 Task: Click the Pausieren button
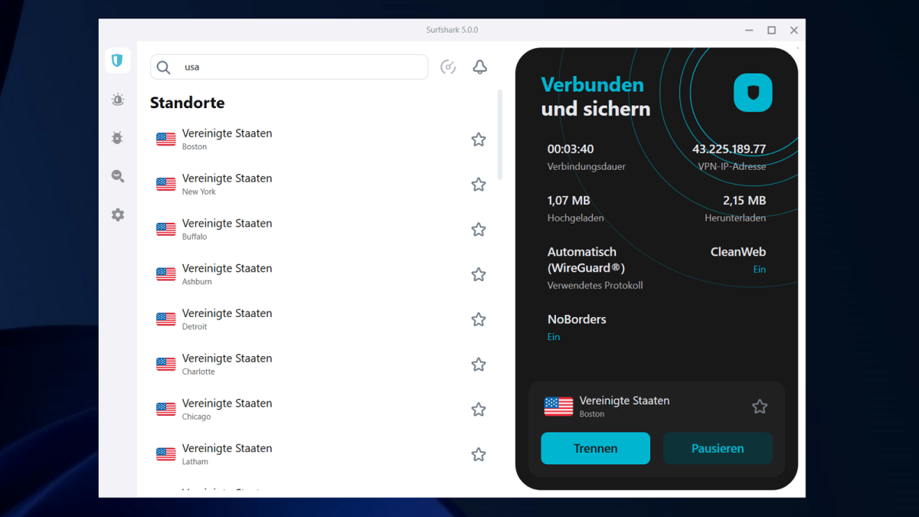pyautogui.click(x=718, y=449)
